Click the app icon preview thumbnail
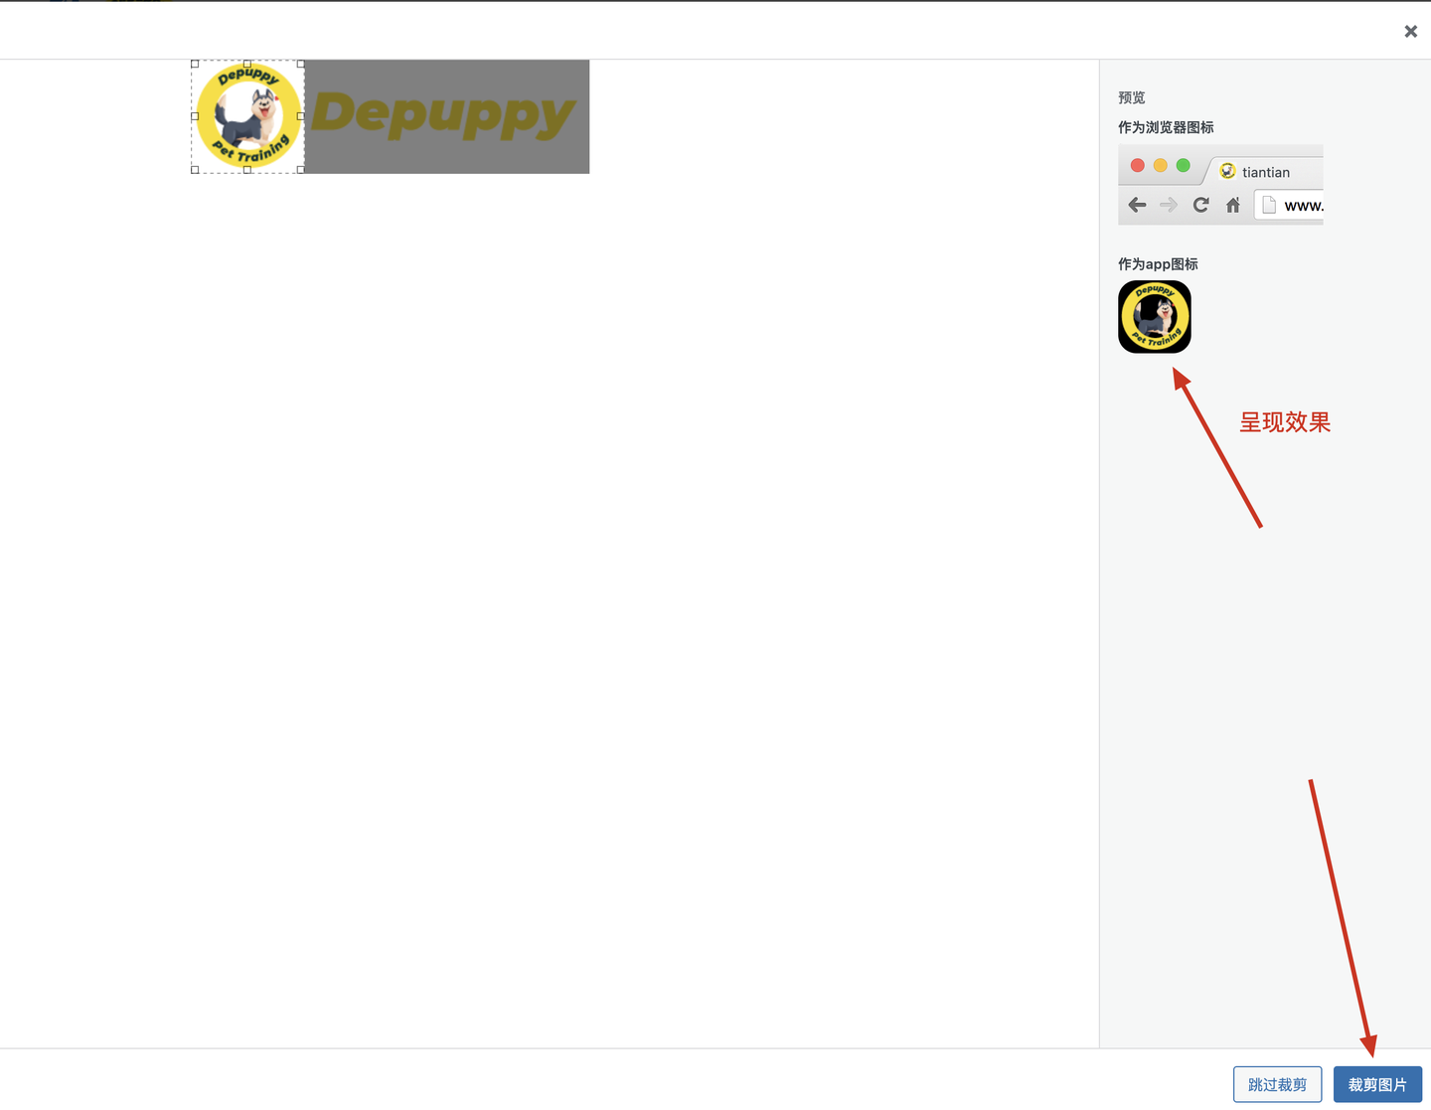The height and width of the screenshot is (1110, 1431). [x=1155, y=317]
